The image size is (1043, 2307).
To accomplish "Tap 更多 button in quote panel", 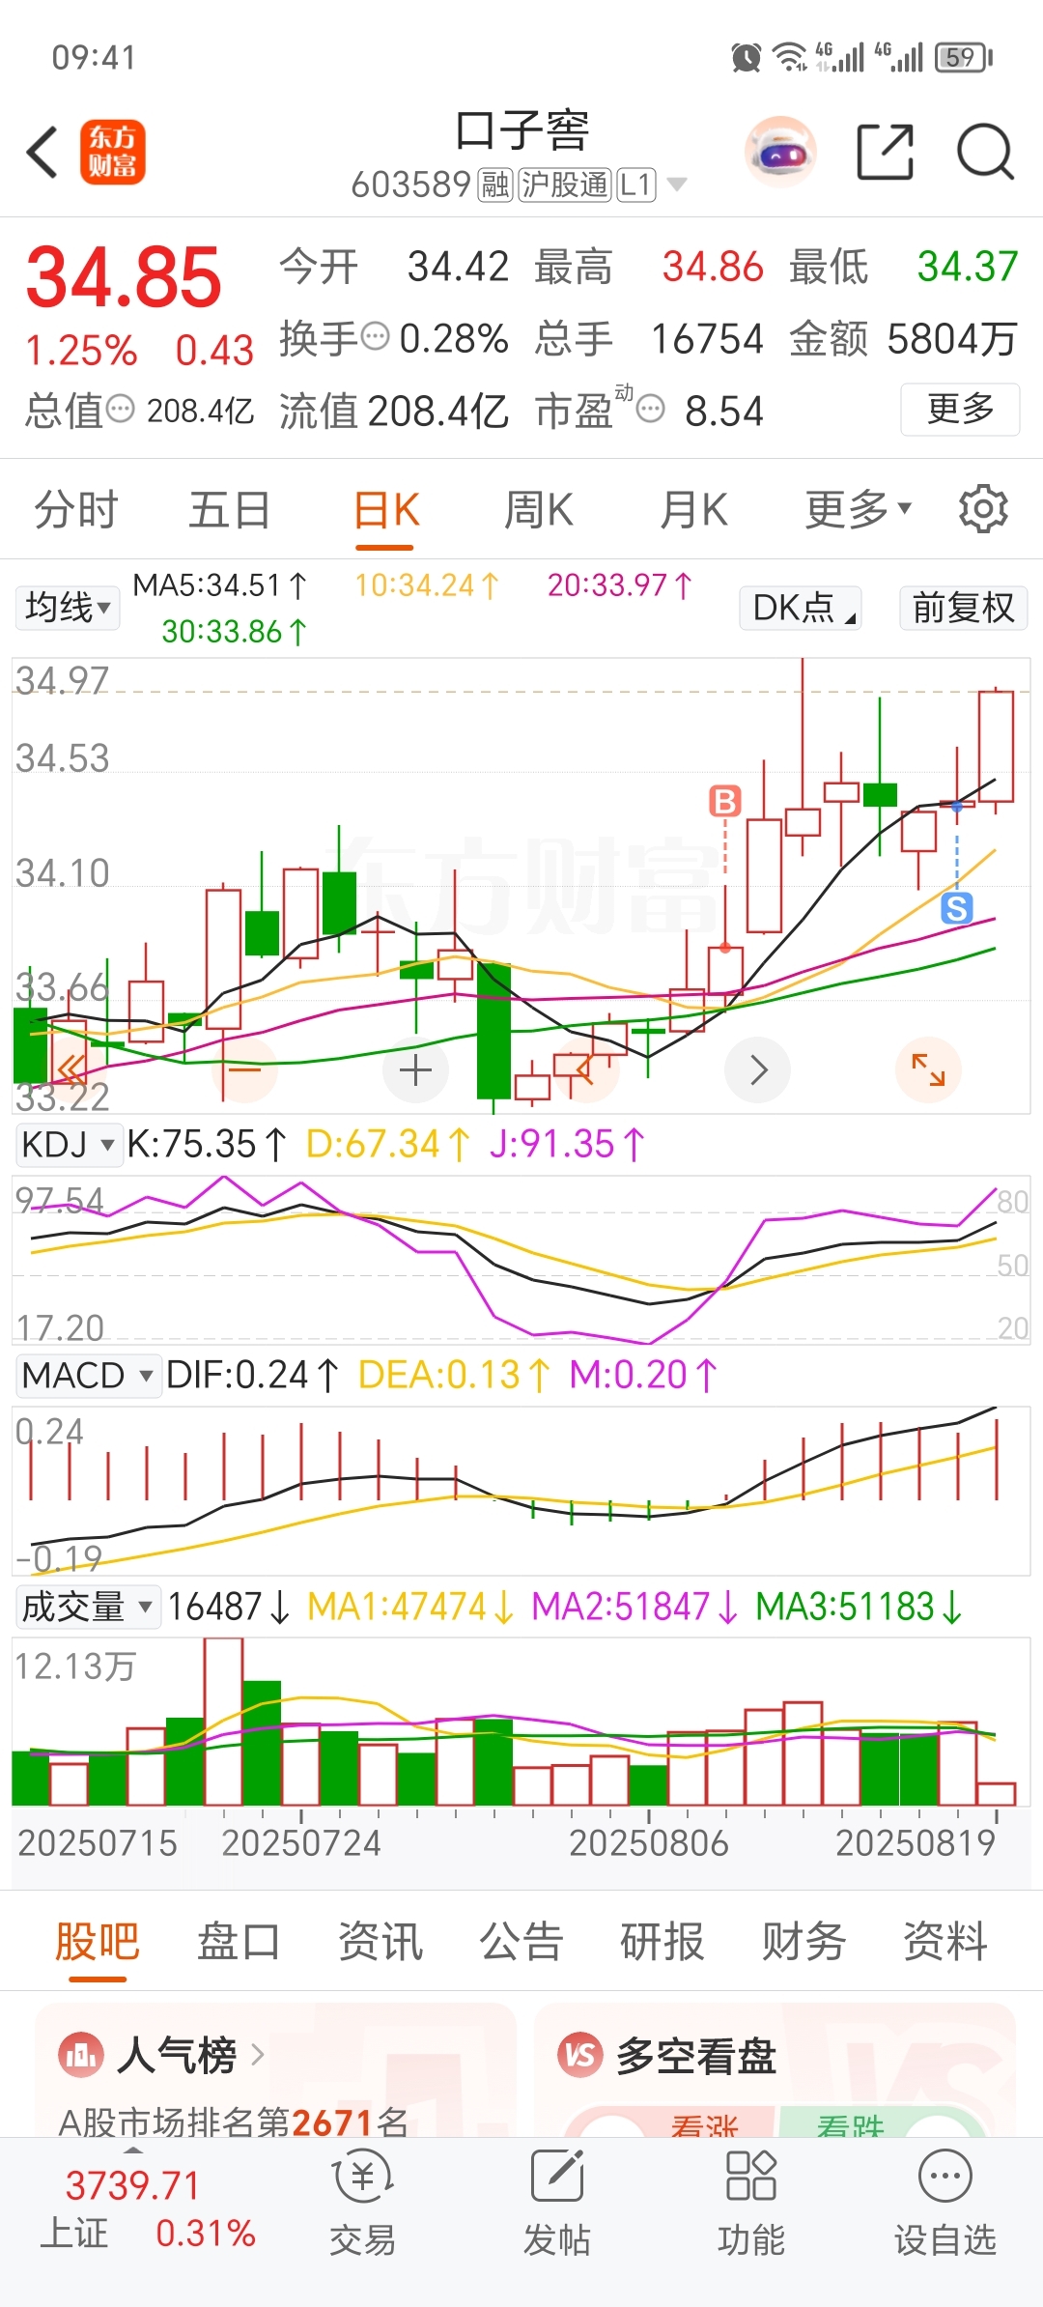I will coord(960,410).
